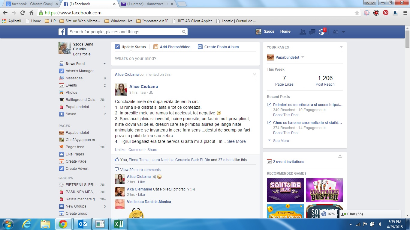Click Boost This Post under Palmieri post
The image size is (410, 230).
click(x=286, y=115)
